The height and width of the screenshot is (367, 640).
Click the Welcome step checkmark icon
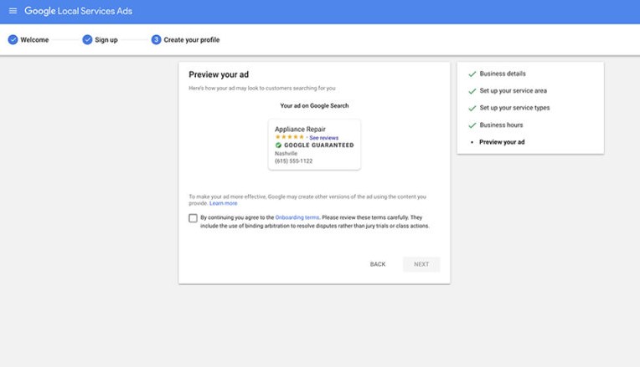[13, 39]
